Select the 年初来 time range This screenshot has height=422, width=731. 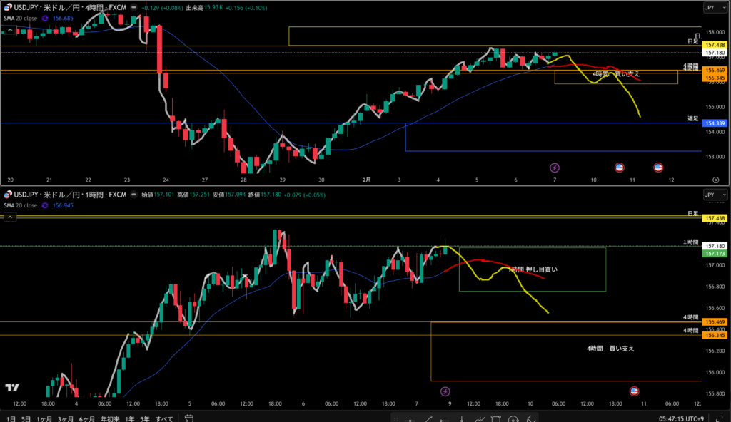[108, 418]
